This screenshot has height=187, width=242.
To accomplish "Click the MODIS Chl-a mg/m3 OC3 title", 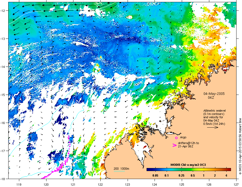I will click(188, 165).
